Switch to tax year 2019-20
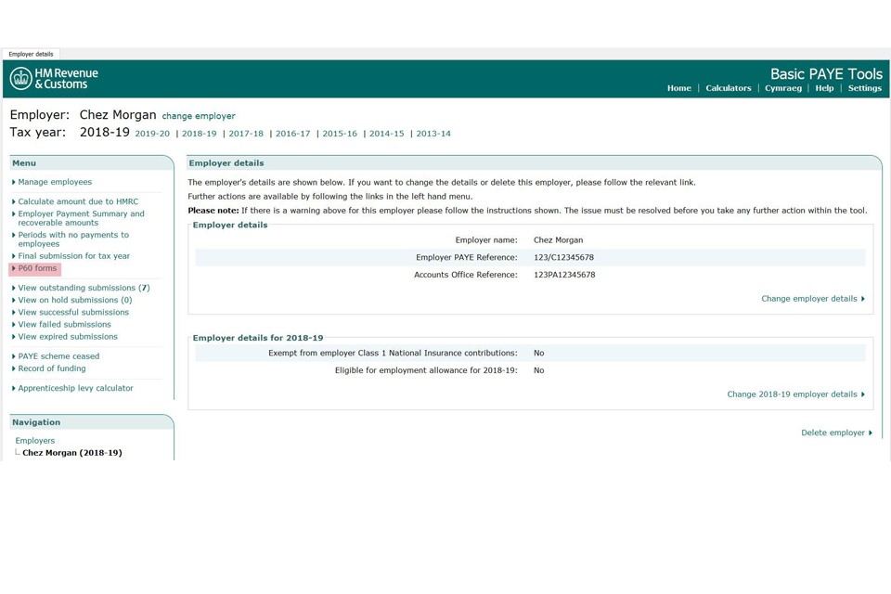Screen dimensions: 891x594 coord(152,134)
